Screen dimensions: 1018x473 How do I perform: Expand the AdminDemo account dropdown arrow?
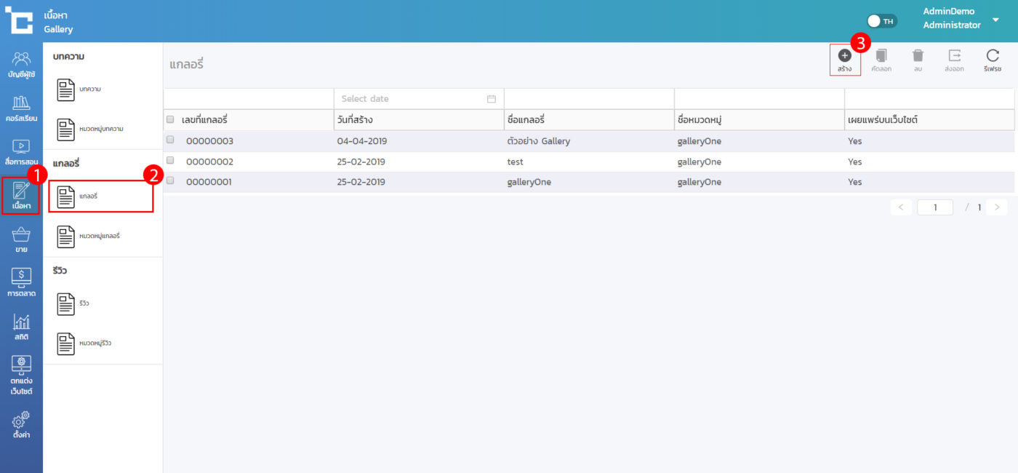pyautogui.click(x=995, y=20)
